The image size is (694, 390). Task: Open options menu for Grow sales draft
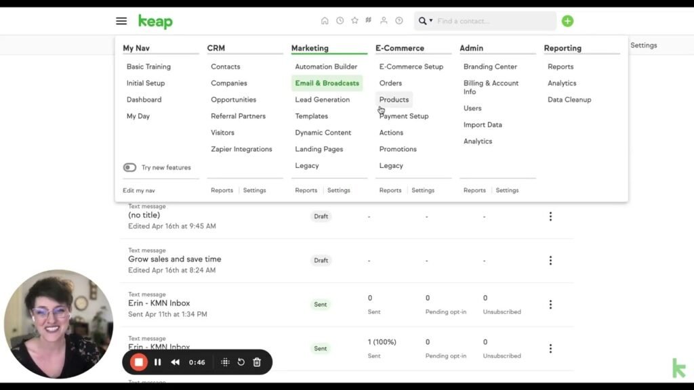[x=550, y=260]
